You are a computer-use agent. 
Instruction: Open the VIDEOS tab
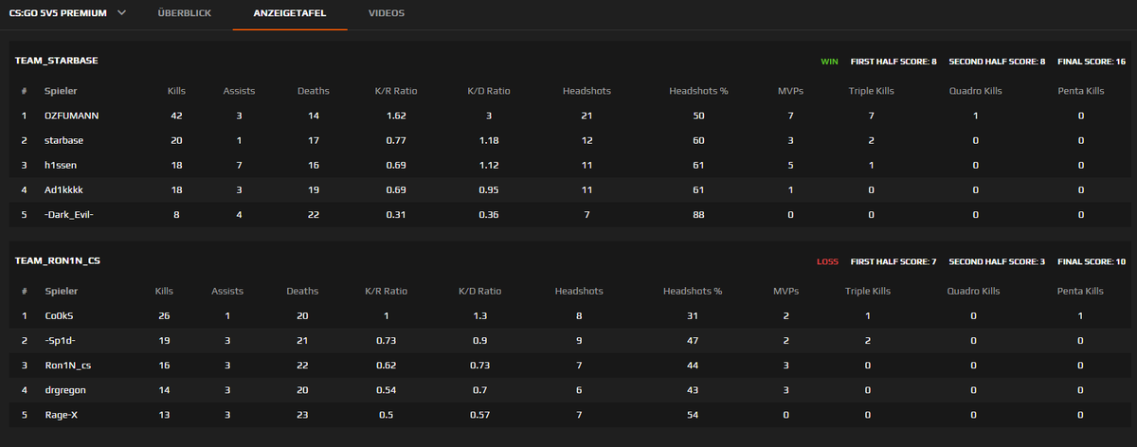tap(387, 14)
